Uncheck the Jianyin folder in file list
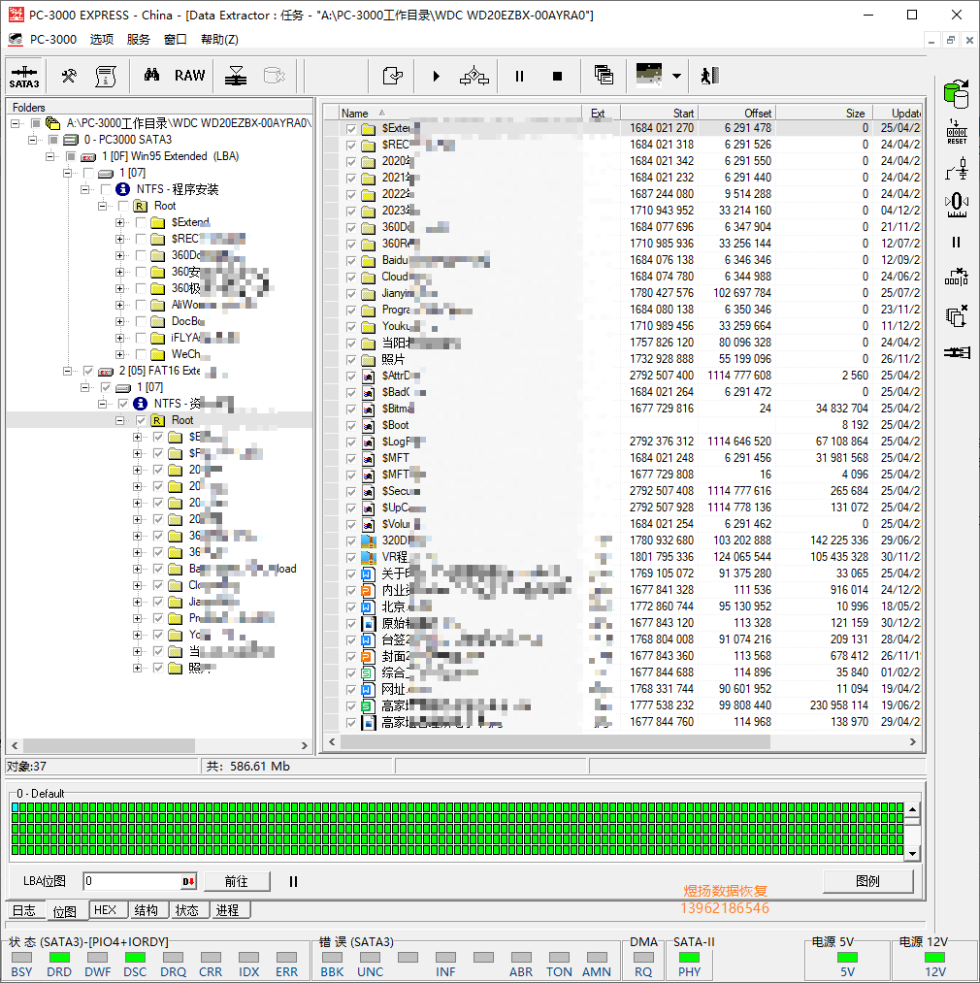Viewport: 980px width, 983px height. coord(351,293)
